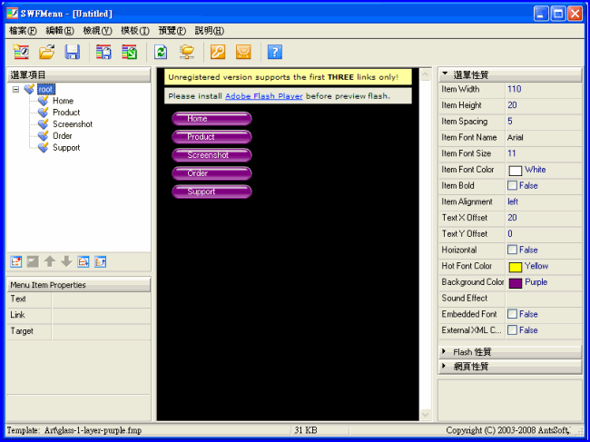Enable the Horizontal checkbox
The height and width of the screenshot is (442, 590).
click(x=513, y=250)
